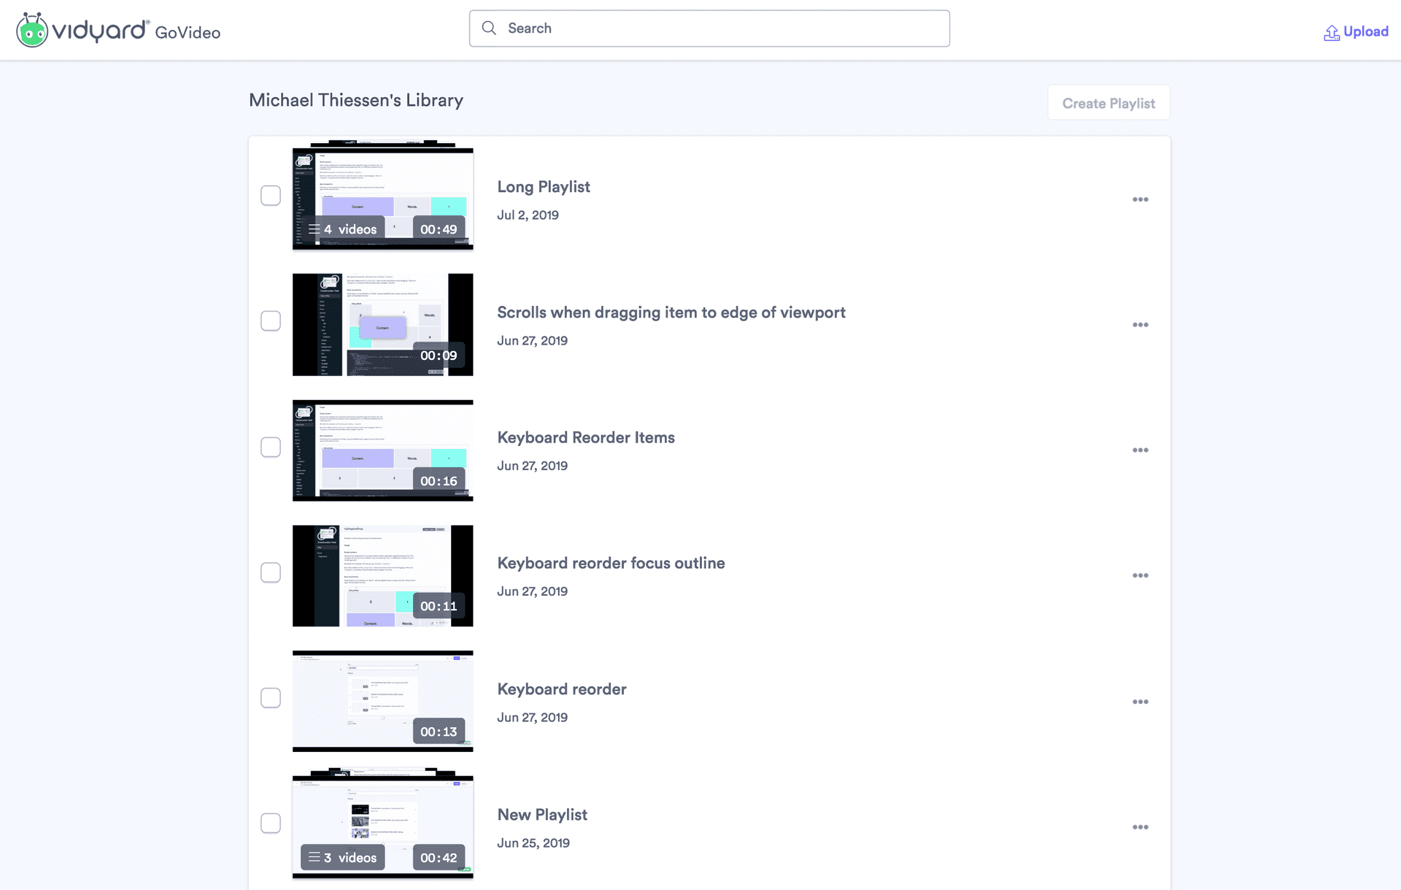Expand options for Keyboard reorder focus outline

click(x=1141, y=576)
